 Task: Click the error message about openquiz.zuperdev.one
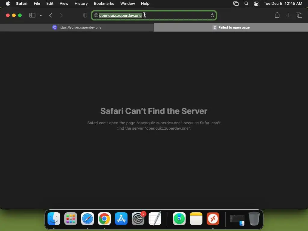pyautogui.click(x=154, y=125)
